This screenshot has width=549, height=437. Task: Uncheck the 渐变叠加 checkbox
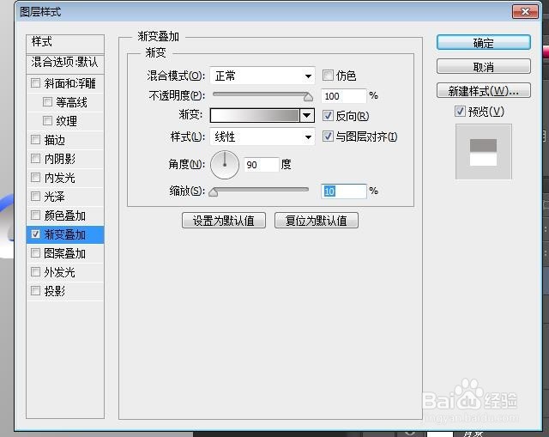click(x=35, y=234)
